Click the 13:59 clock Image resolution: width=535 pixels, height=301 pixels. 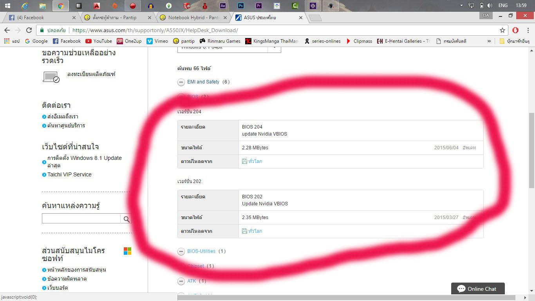tap(521, 5)
